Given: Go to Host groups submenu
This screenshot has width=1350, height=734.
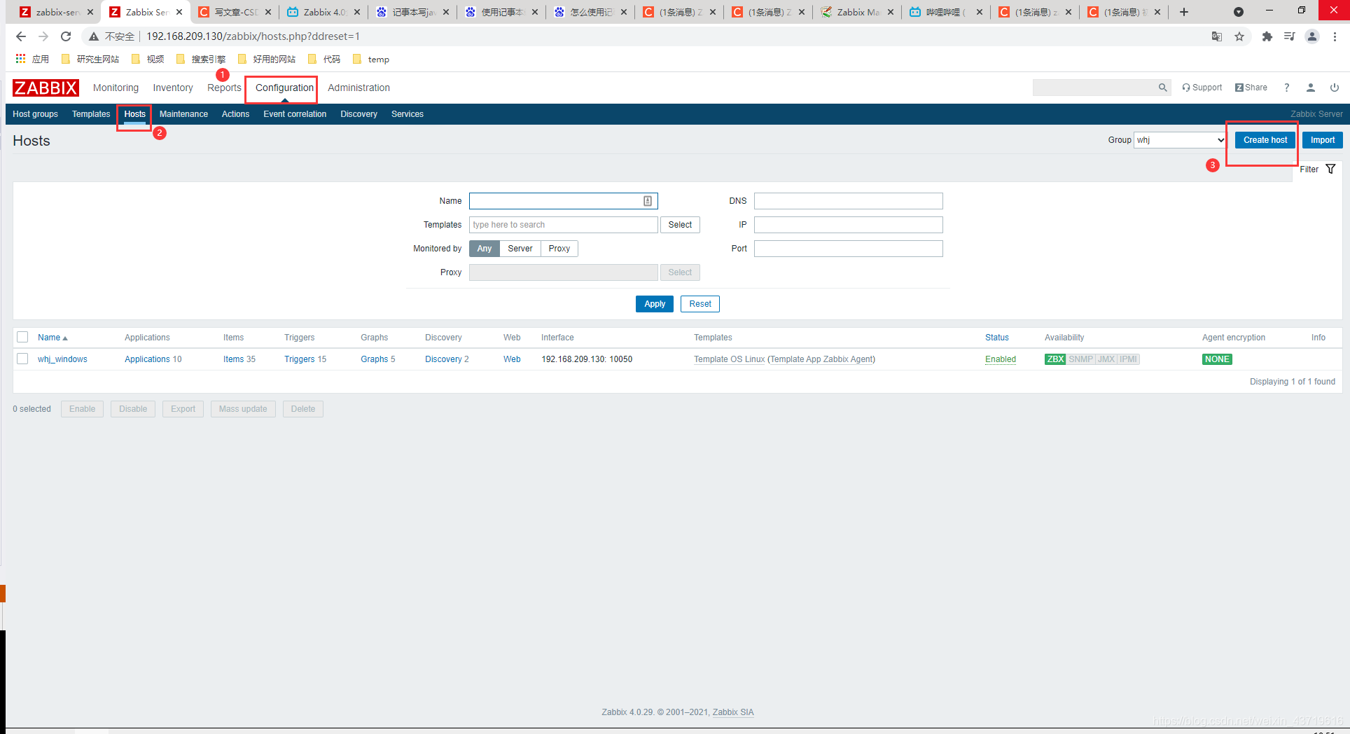Looking at the screenshot, I should [35, 114].
